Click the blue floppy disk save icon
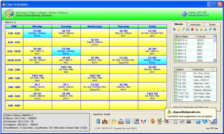Viewport: 224px width, 134px height. coord(188,29)
